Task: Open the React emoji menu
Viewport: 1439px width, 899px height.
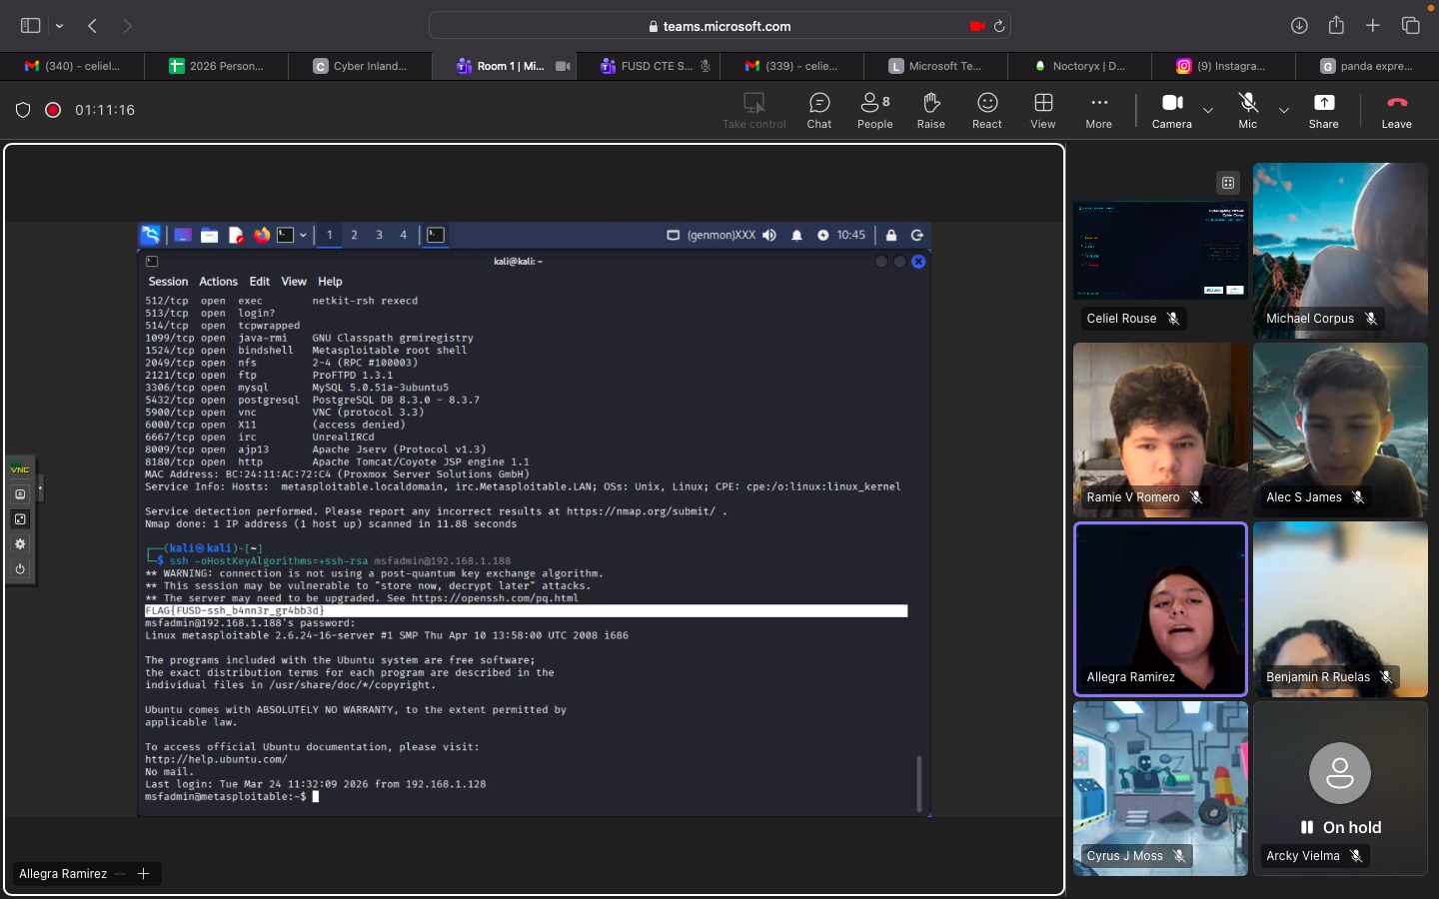Action: (x=986, y=110)
